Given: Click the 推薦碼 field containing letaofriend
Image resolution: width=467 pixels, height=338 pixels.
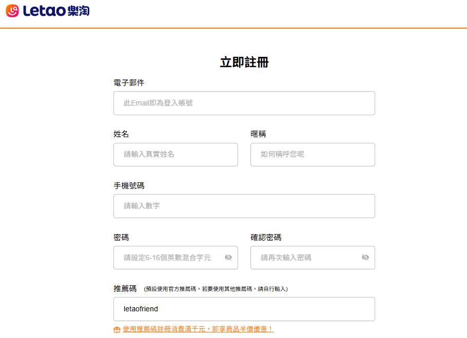Looking at the screenshot, I should pos(244,309).
